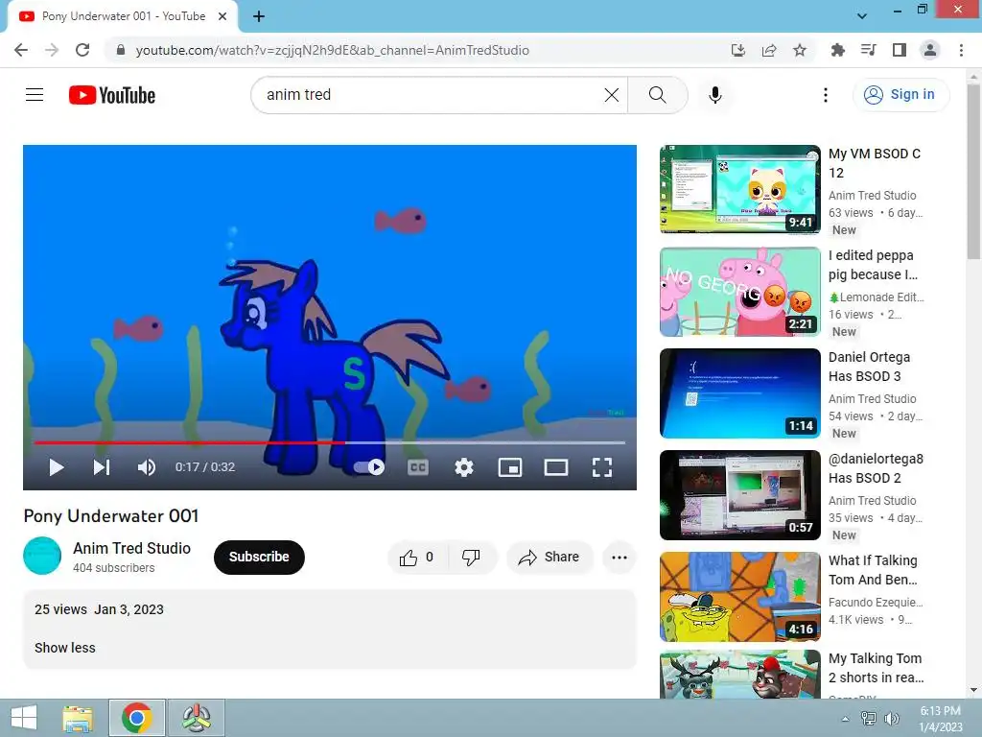The height and width of the screenshot is (737, 982).
Task: Toggle the Chrome side panel
Action: tap(900, 50)
